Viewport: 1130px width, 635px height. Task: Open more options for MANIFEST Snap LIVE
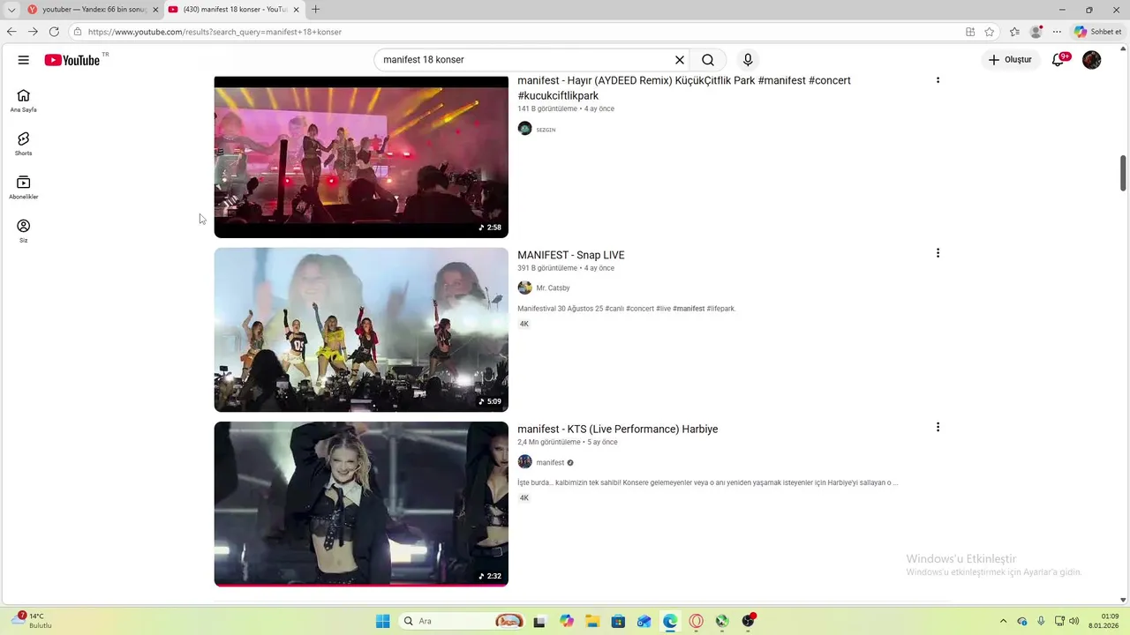click(938, 253)
